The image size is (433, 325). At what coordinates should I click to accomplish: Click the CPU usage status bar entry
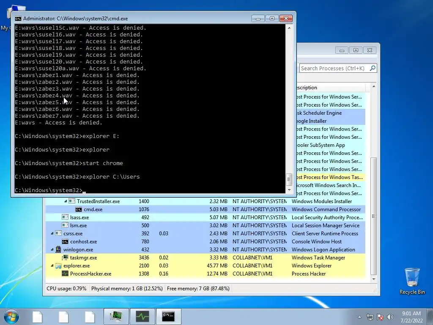[66, 289]
